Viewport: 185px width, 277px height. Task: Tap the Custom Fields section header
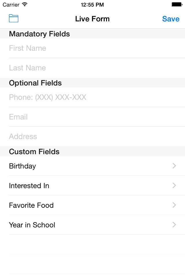tap(34, 151)
